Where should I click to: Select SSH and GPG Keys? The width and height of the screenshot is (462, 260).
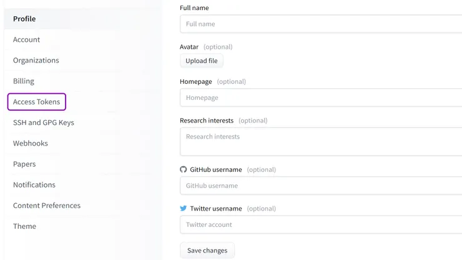44,122
